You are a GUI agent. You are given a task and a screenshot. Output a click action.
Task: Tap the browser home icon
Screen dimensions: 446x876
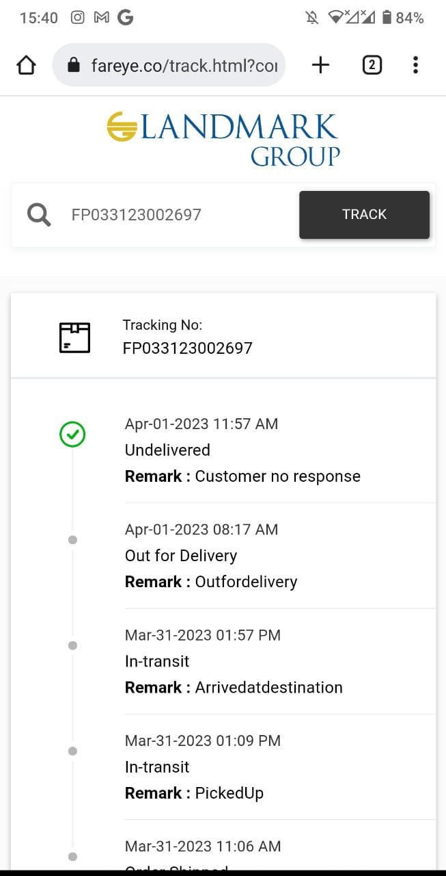[26, 65]
